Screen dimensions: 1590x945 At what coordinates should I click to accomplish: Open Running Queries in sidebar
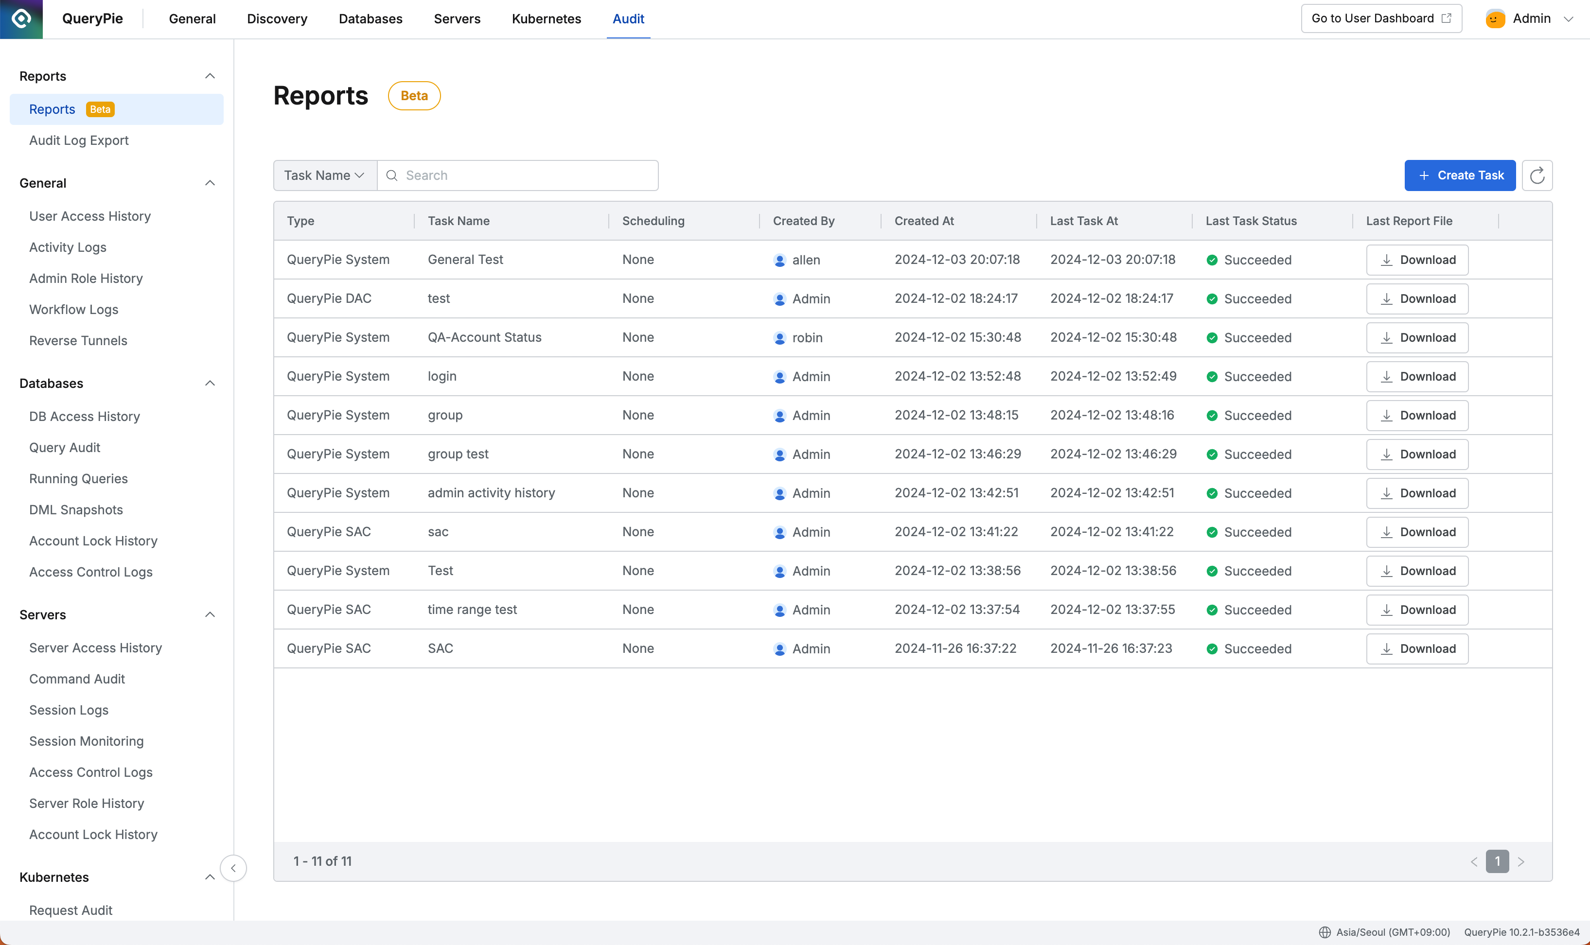78,479
